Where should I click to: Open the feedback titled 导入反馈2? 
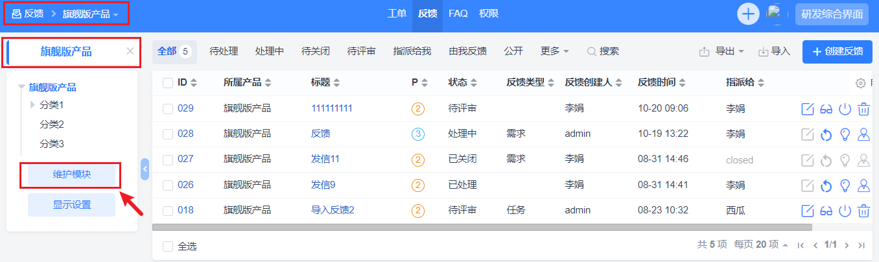pos(333,211)
